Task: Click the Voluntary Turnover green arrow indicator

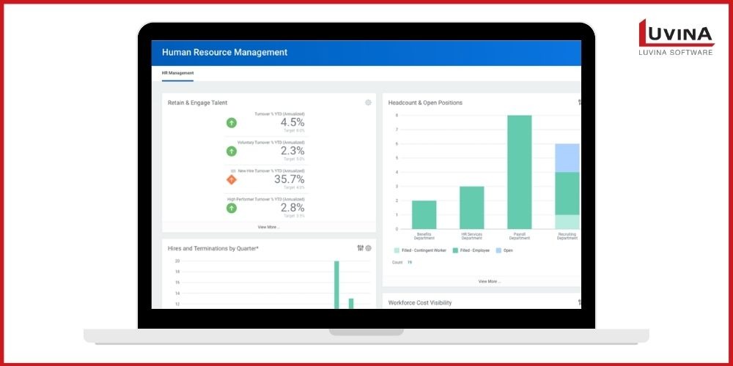Action: point(232,152)
